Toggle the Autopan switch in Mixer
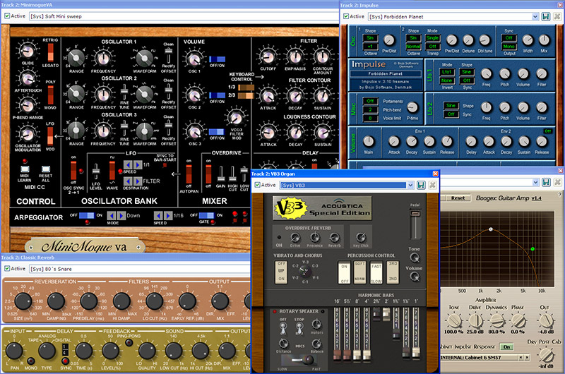The height and width of the screenshot is (374, 565). (x=189, y=174)
